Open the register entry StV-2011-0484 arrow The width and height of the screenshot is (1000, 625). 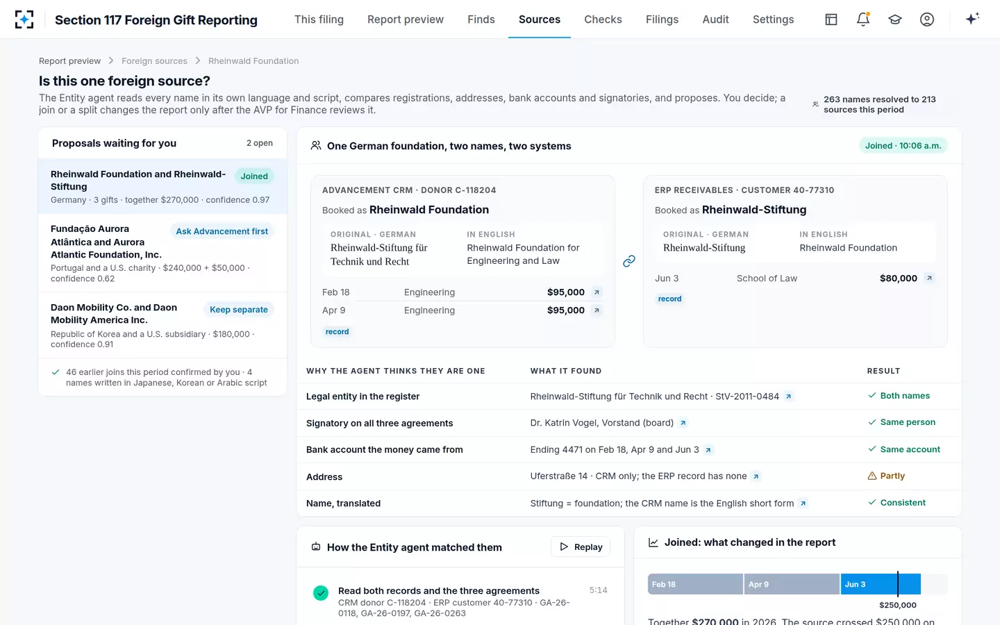tap(788, 397)
